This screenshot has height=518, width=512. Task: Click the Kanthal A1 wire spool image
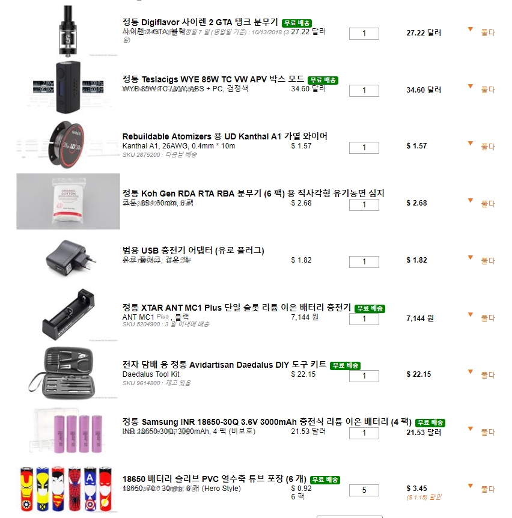click(x=68, y=144)
